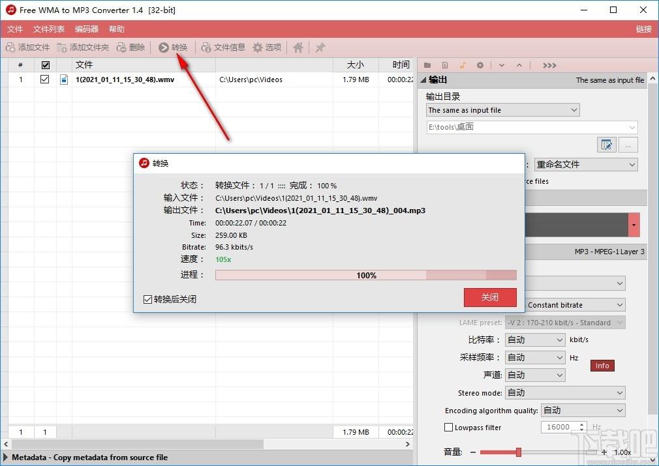Open the 采样频率 dropdown

pyautogui.click(x=535, y=358)
